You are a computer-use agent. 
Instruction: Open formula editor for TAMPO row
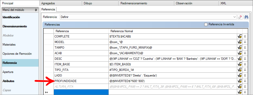click(240, 48)
